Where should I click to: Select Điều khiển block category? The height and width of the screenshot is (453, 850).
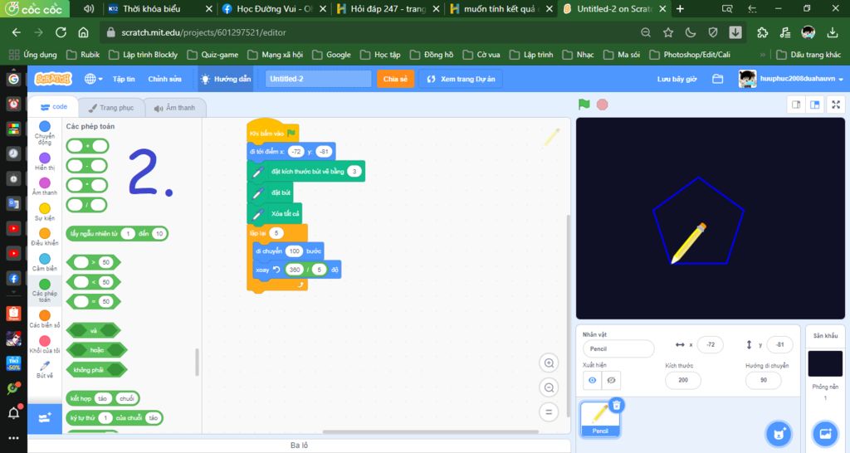45,236
